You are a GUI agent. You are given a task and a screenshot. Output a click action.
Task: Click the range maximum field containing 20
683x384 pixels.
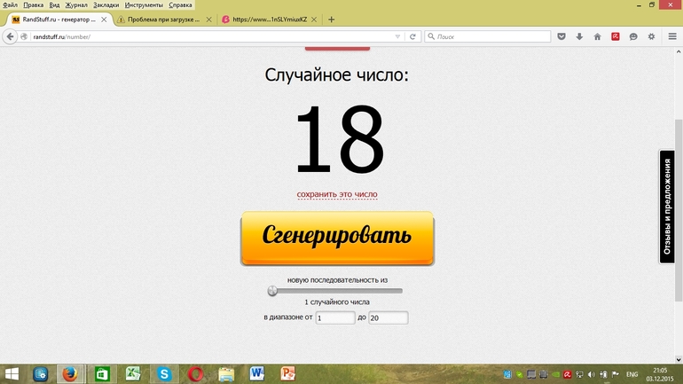tap(388, 317)
